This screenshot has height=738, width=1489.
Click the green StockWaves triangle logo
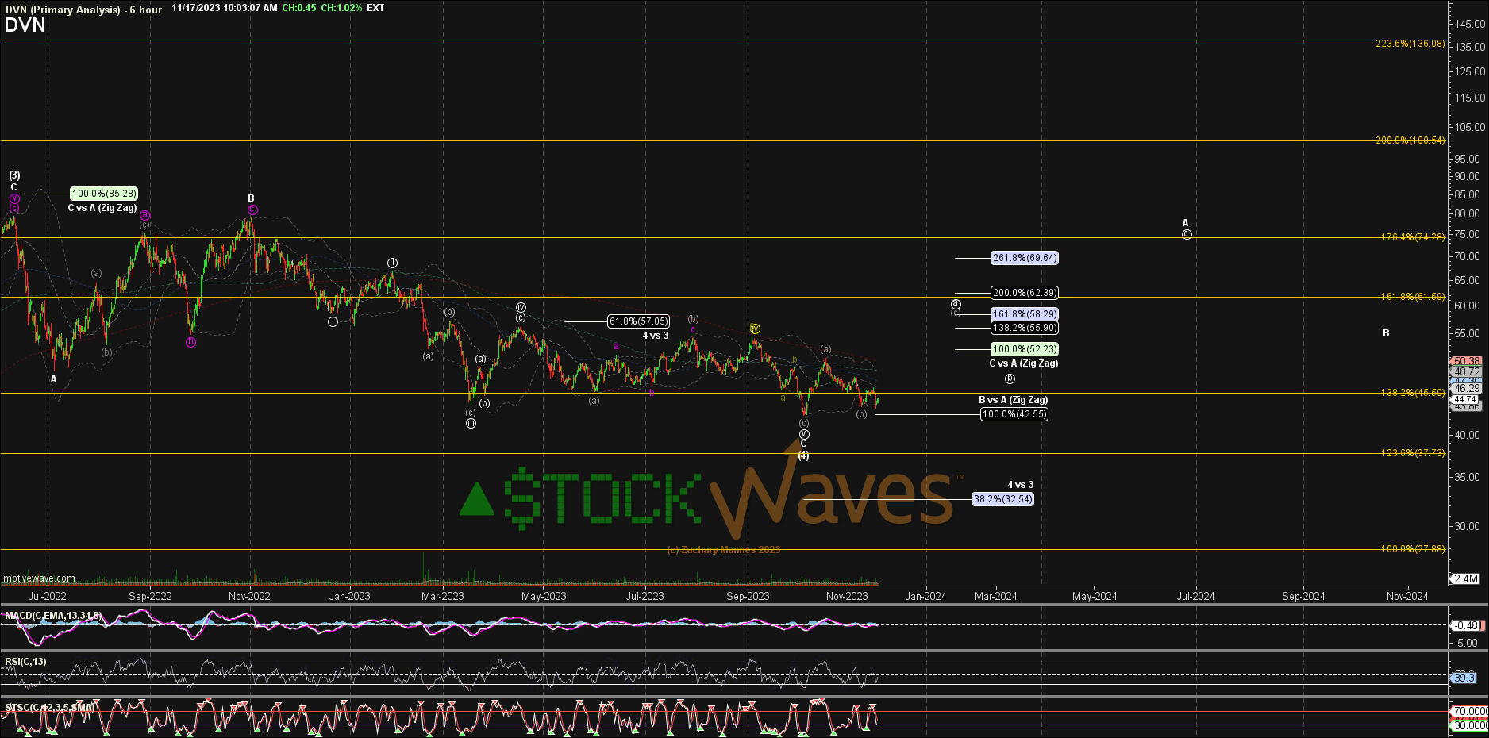click(477, 499)
